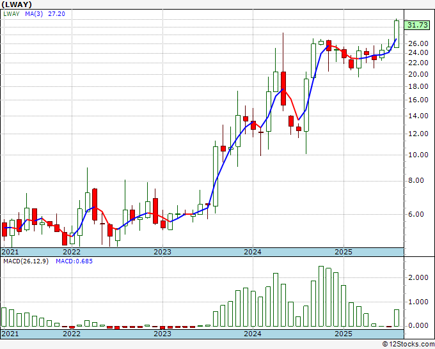This screenshot has width=435, height=349.
Task: Click the 2023 label on price chart axis
Action: 162,252
